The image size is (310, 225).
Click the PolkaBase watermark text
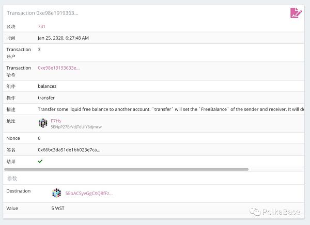pyautogui.click(x=281, y=211)
